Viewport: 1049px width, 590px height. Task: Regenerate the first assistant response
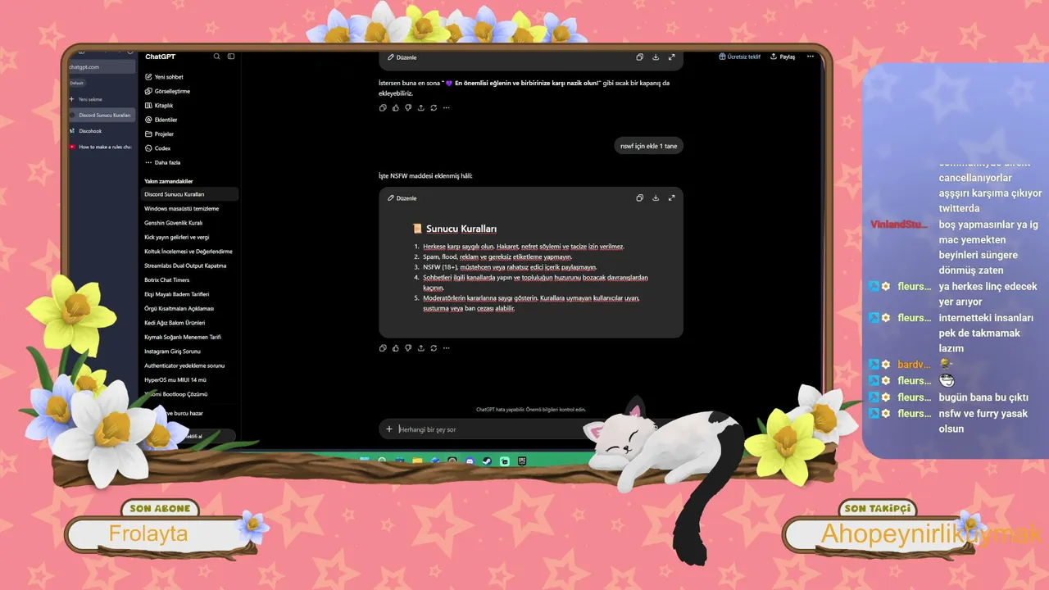(434, 108)
